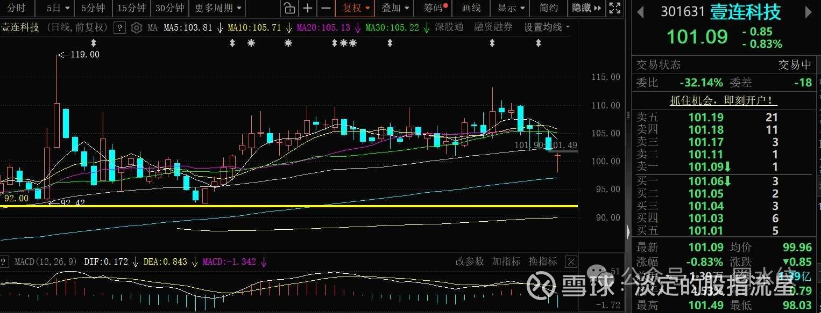
Task: Click 买二 price 101.05
Action: (706, 194)
